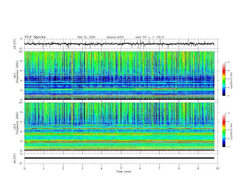The width and height of the screenshot is (245, 189).
Task: Click the 'Time (min)' axis title
Action: coord(124,171)
